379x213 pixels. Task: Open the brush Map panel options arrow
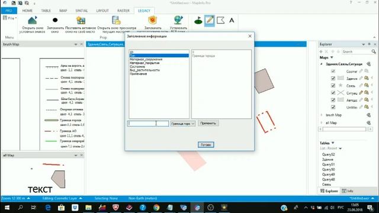point(76,44)
